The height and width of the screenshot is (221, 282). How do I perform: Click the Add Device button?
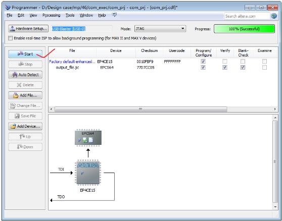click(x=25, y=126)
